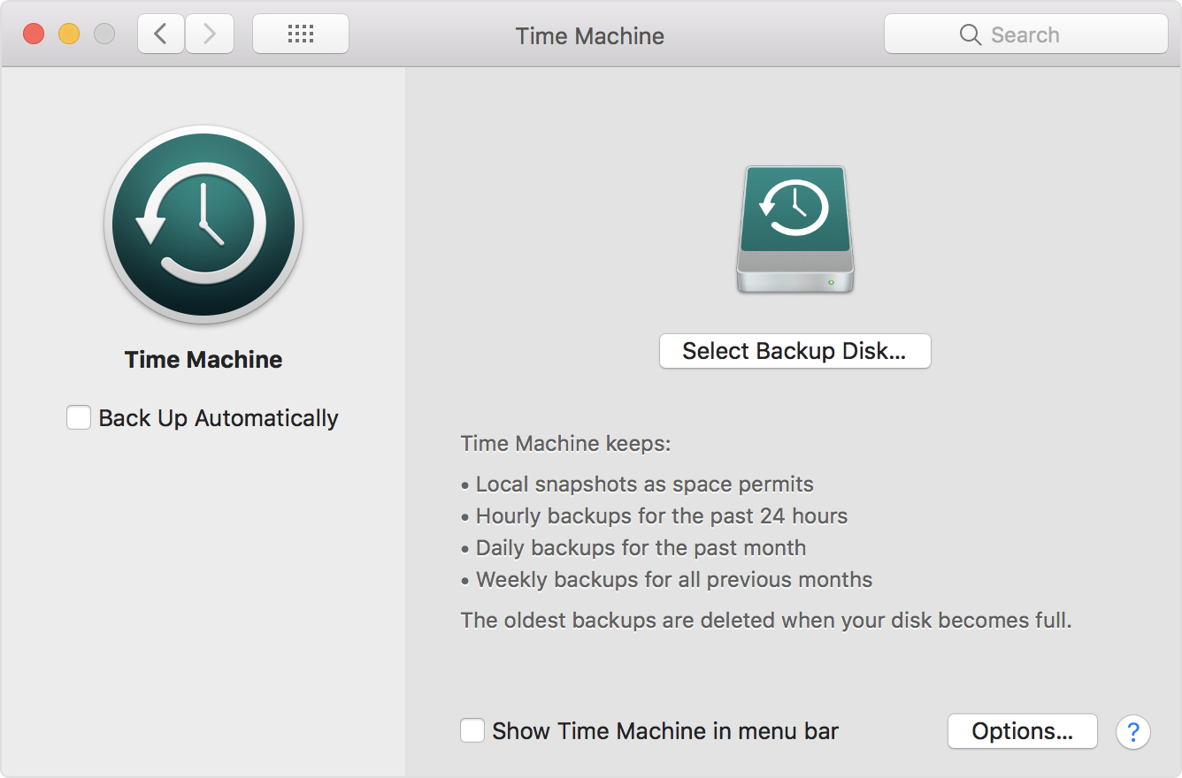The image size is (1182, 778).
Task: Navigate forward using the right arrow
Action: 210,33
